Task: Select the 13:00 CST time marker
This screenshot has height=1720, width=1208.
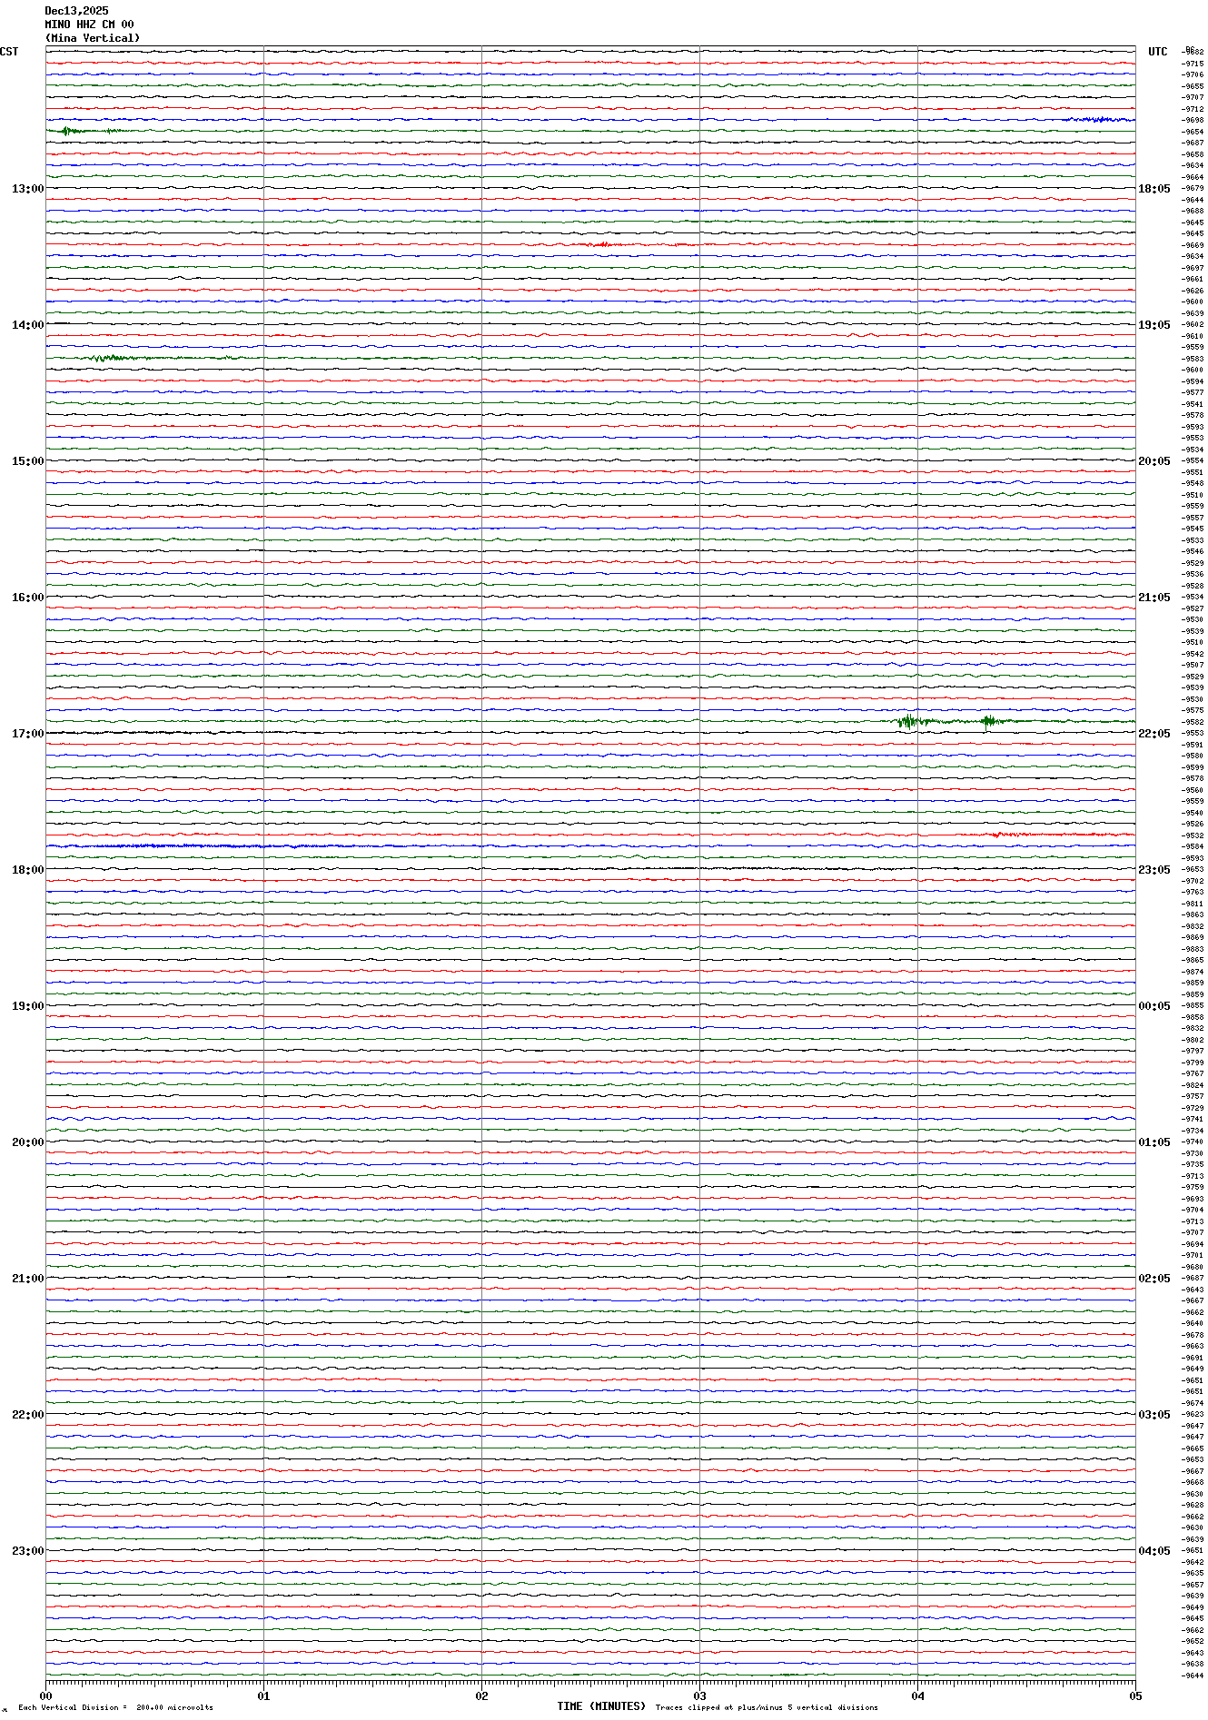Action: pyautogui.click(x=27, y=189)
